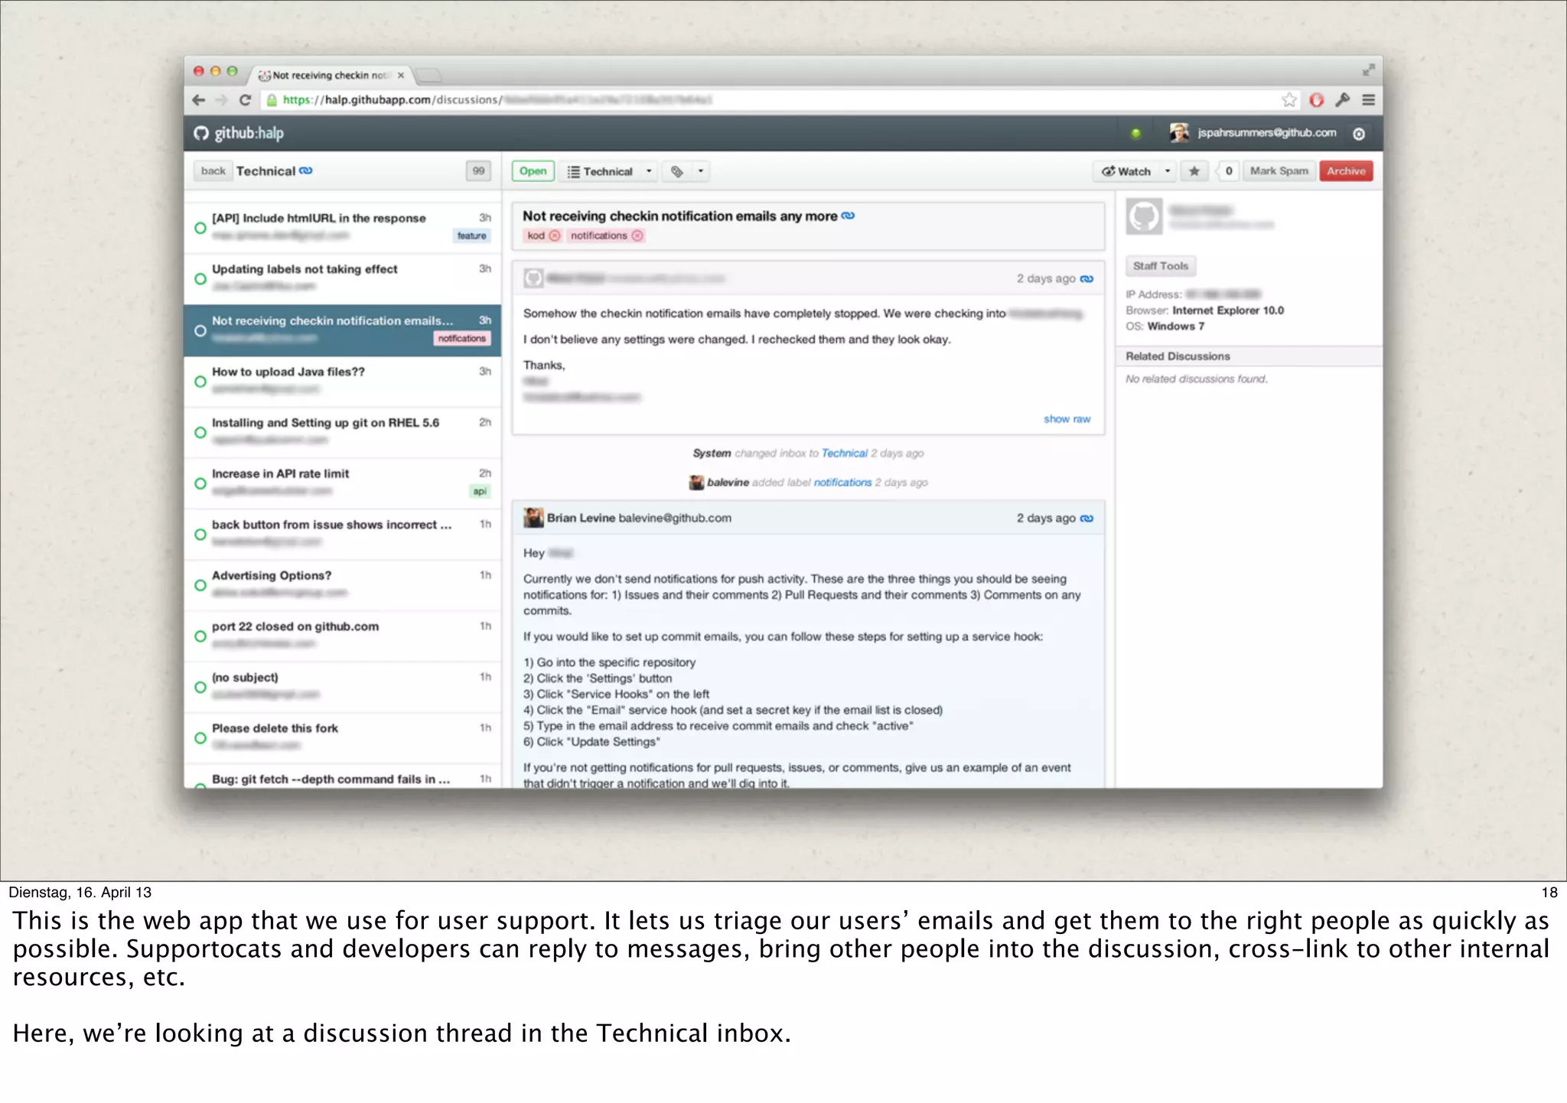Toggle status circle for Java files discussion
The width and height of the screenshot is (1567, 1103).
(x=200, y=381)
